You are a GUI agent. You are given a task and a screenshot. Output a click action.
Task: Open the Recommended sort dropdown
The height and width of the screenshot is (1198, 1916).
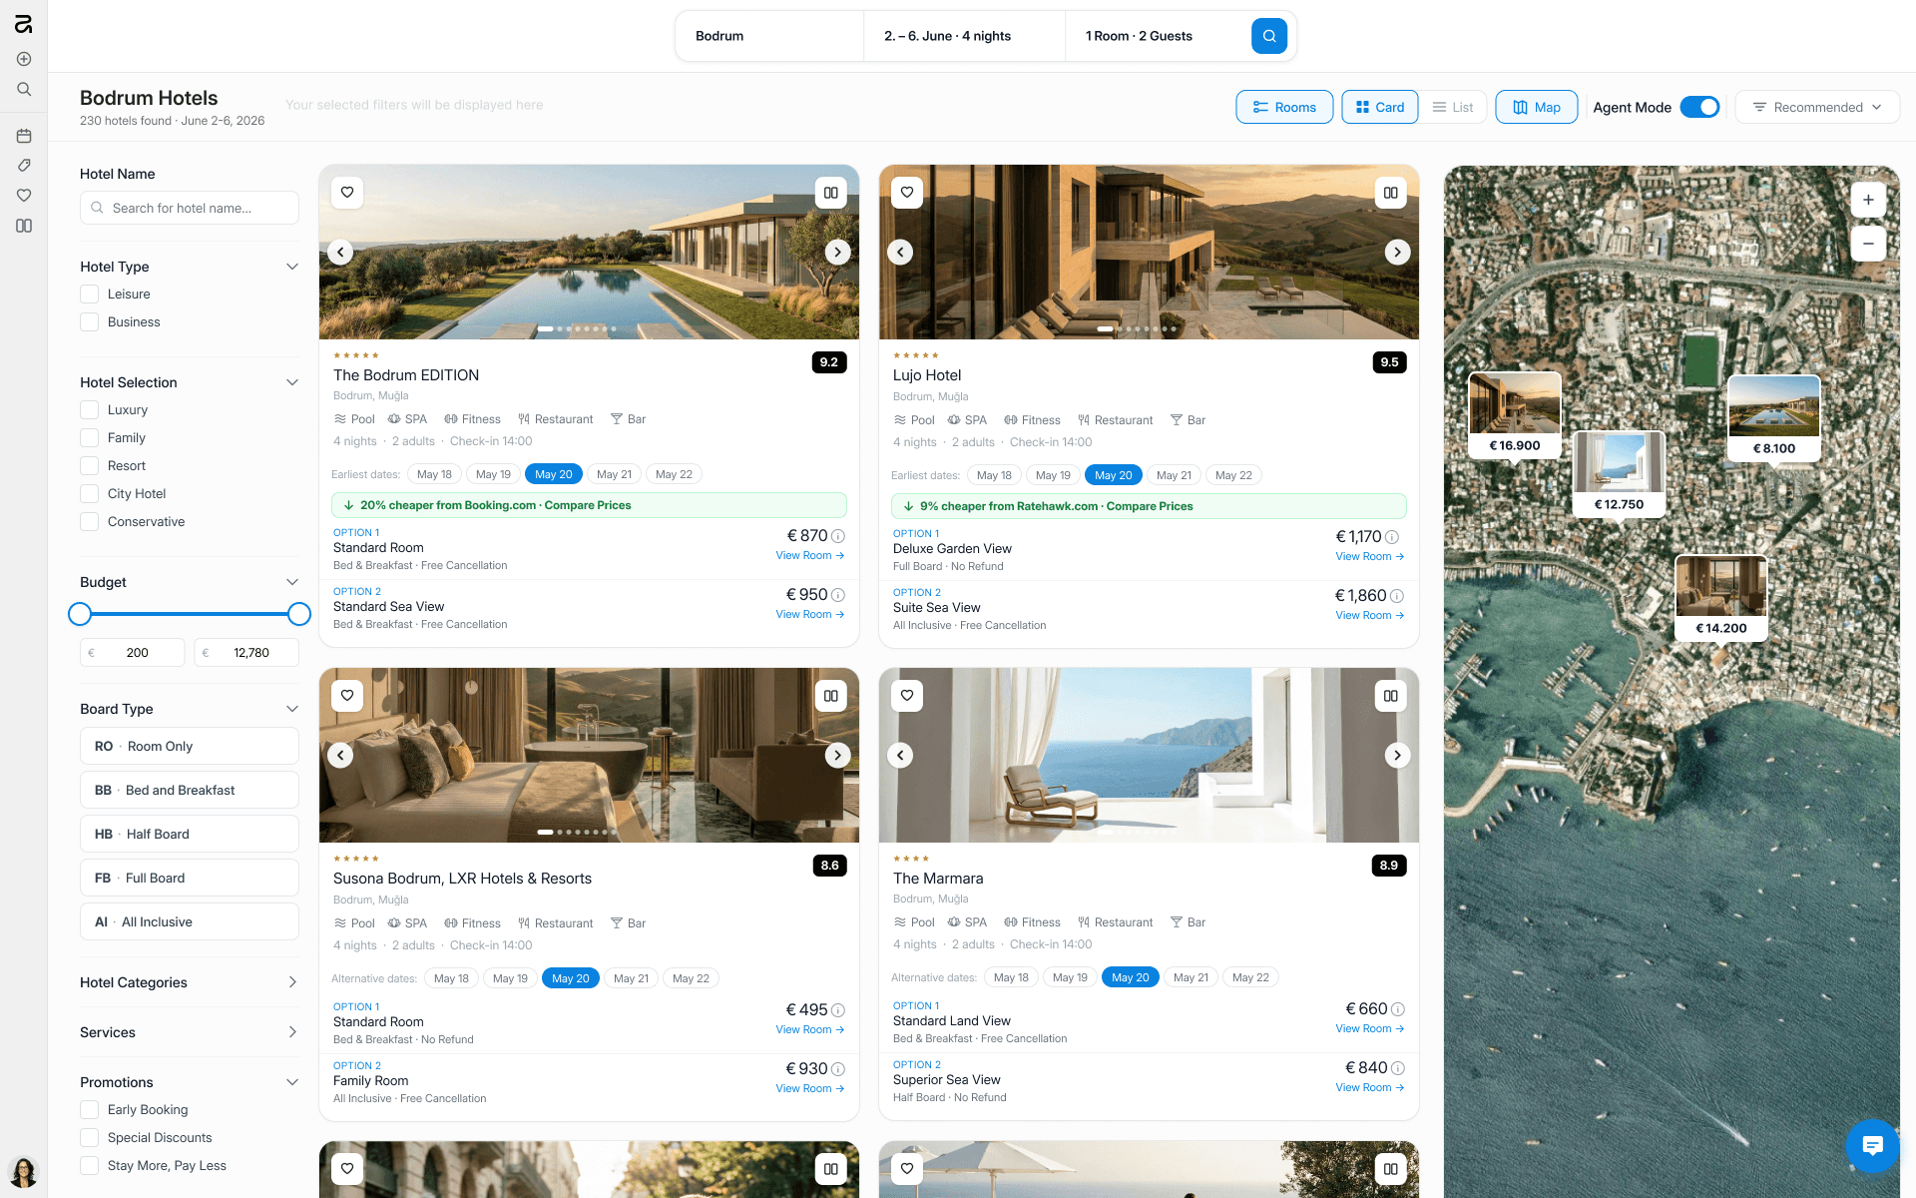point(1817,107)
